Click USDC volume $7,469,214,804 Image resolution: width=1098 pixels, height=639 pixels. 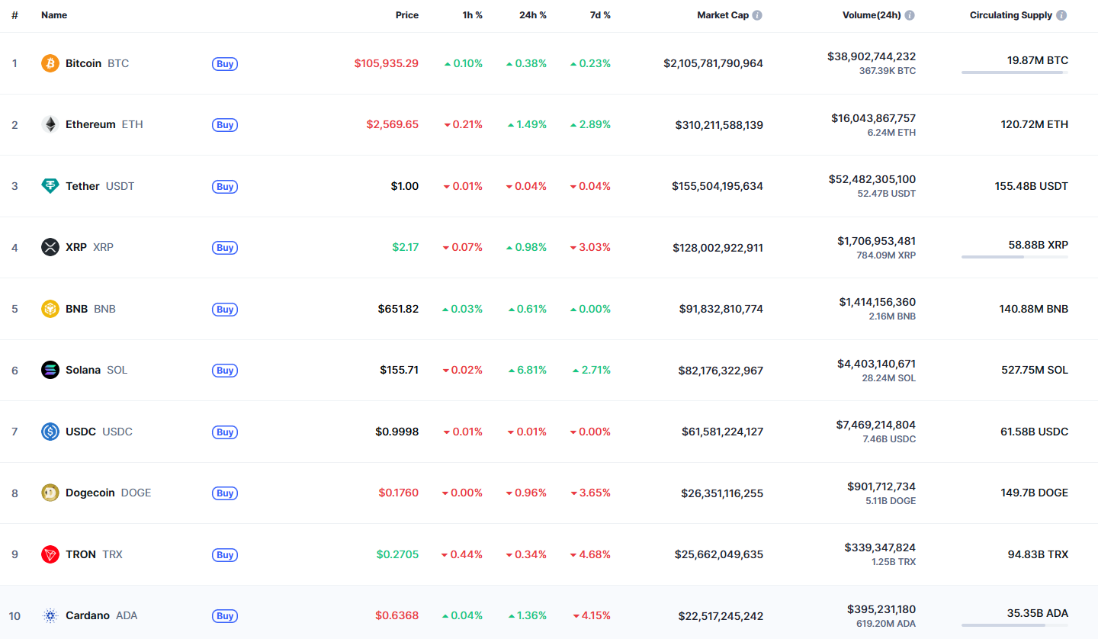(876, 425)
